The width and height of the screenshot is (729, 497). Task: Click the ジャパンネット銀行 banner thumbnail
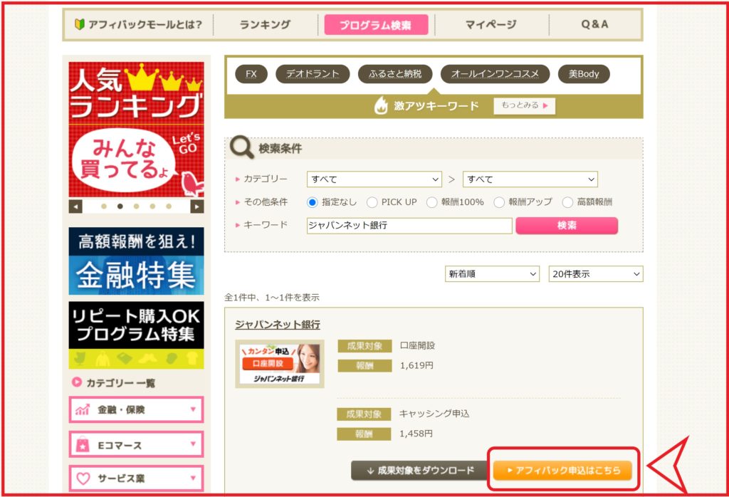pos(279,364)
